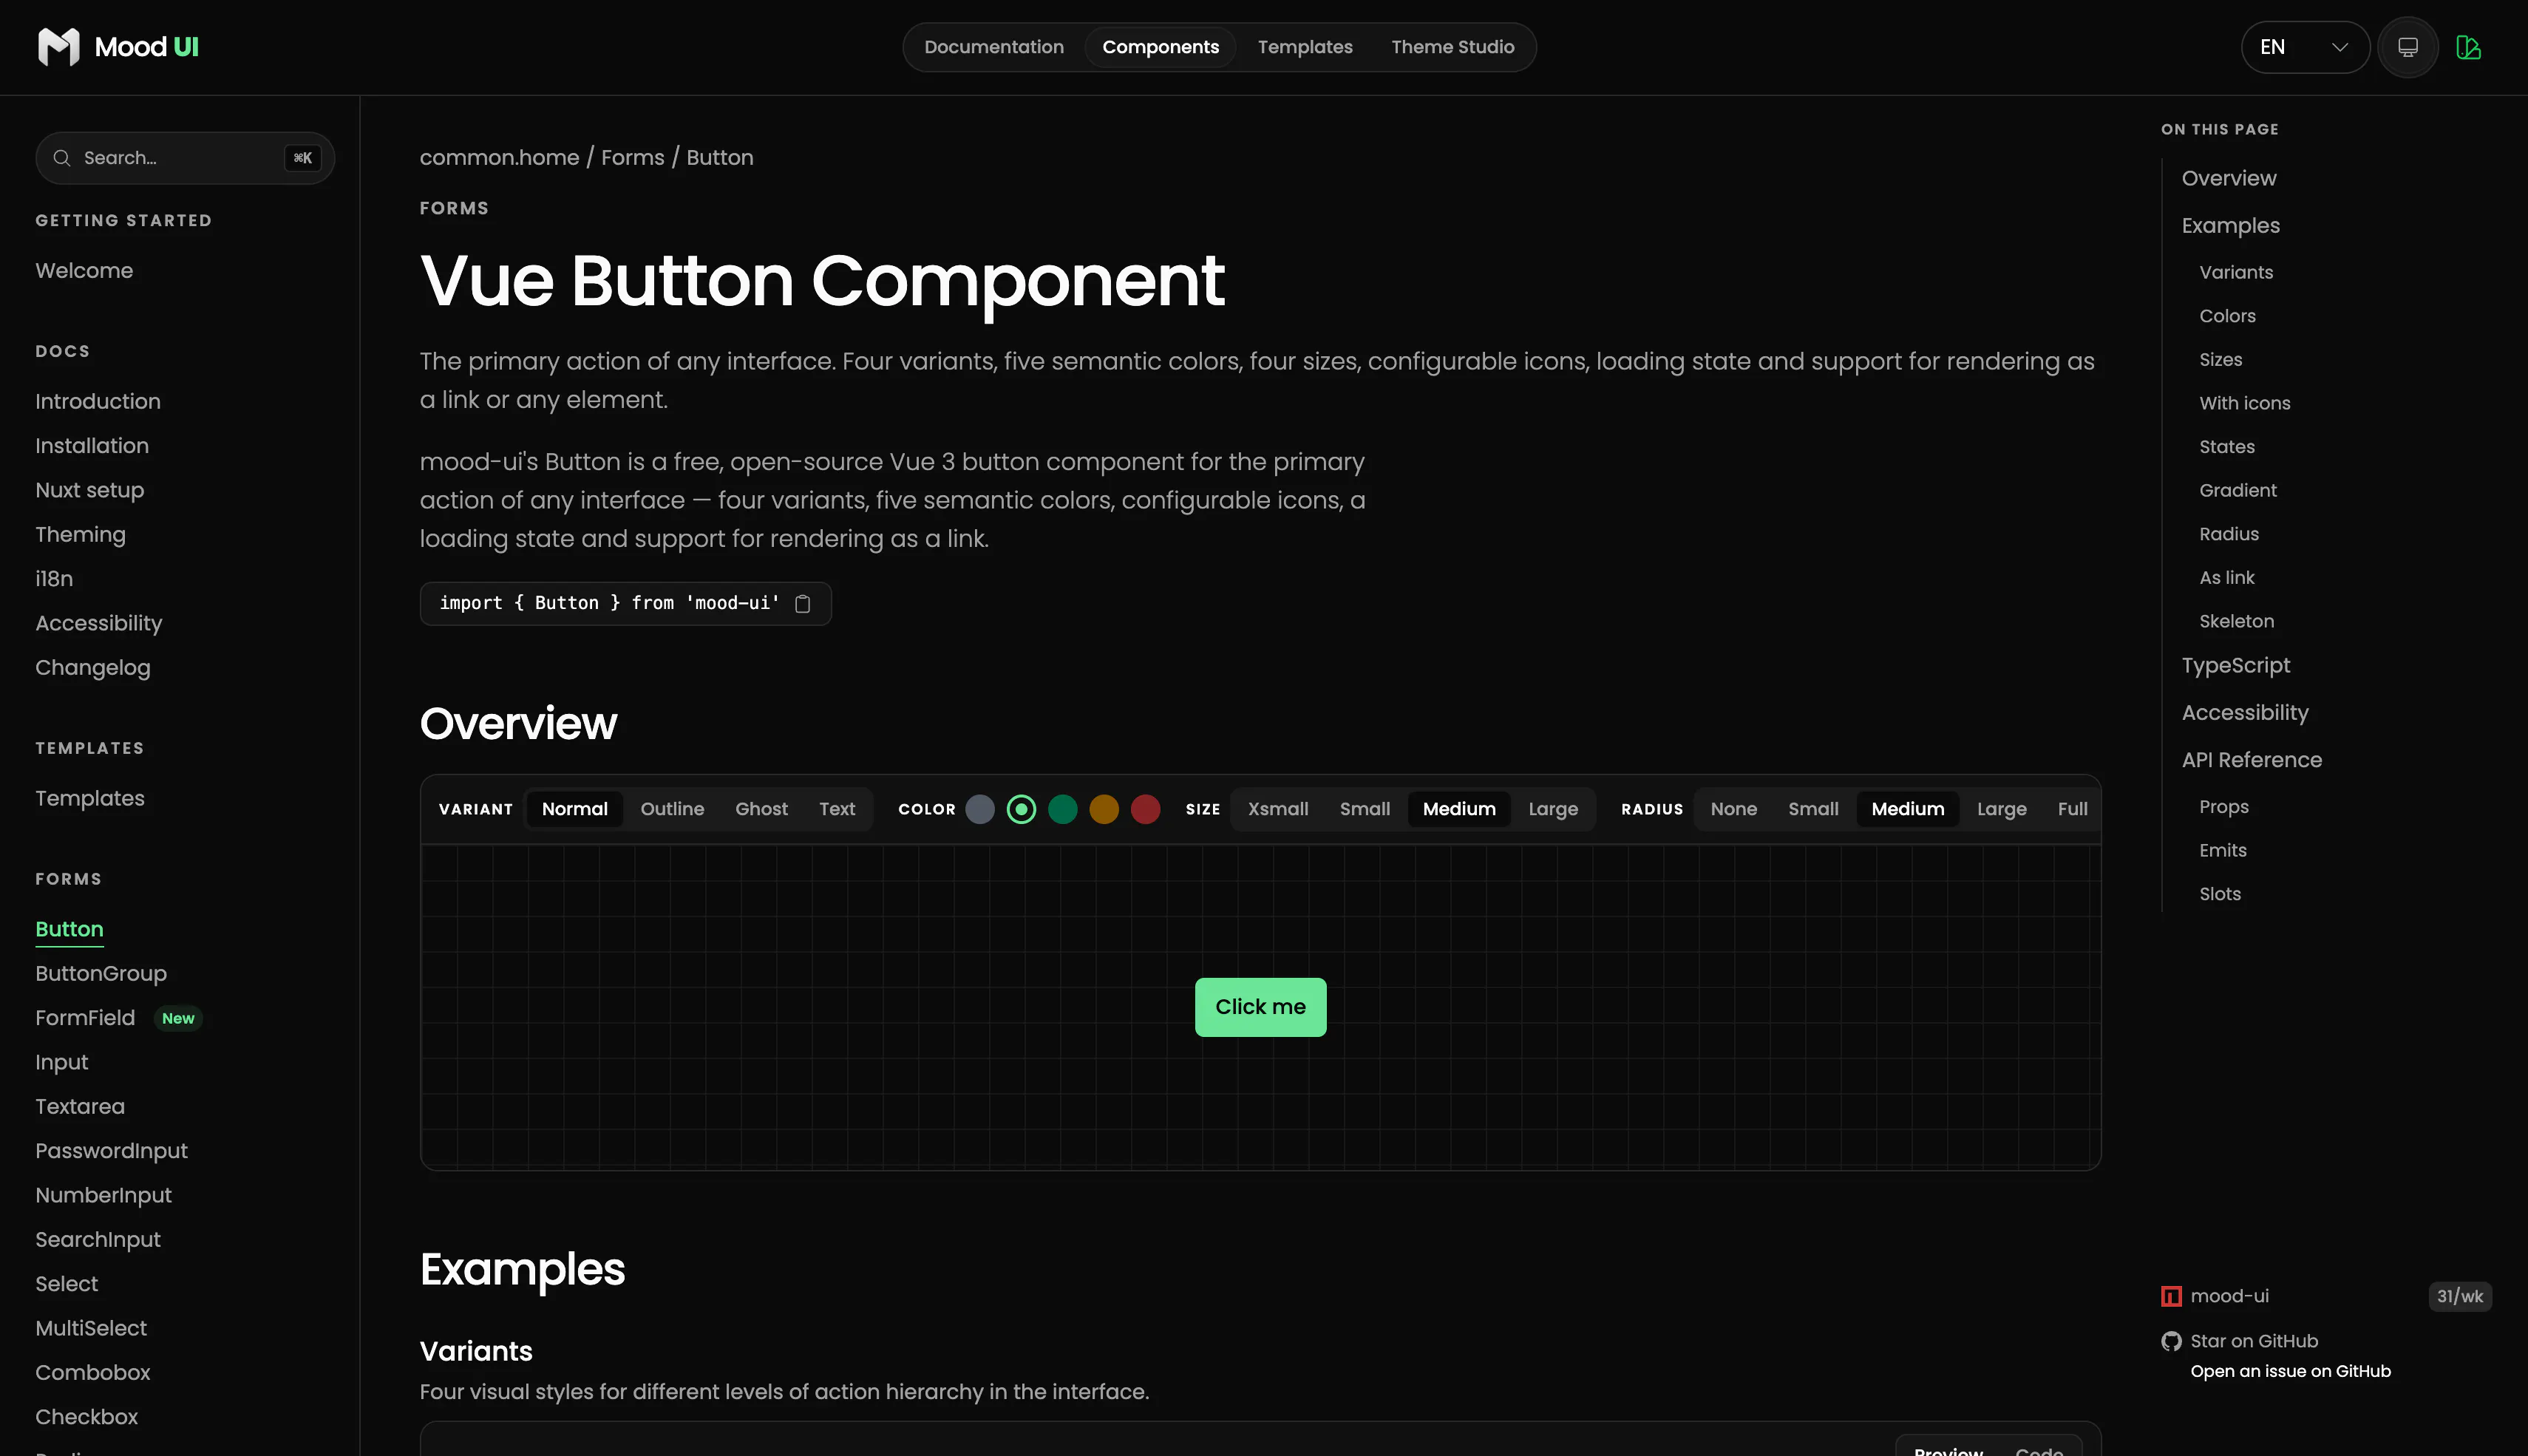Open the Installation page
2528x1456 pixels.
tap(92, 446)
